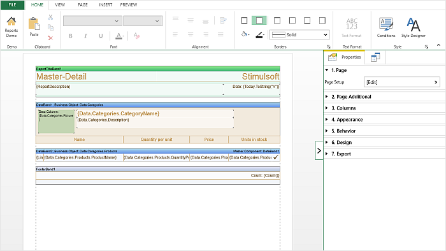
Task: Click the Page Setup [Edit] button
Action: (x=402, y=82)
